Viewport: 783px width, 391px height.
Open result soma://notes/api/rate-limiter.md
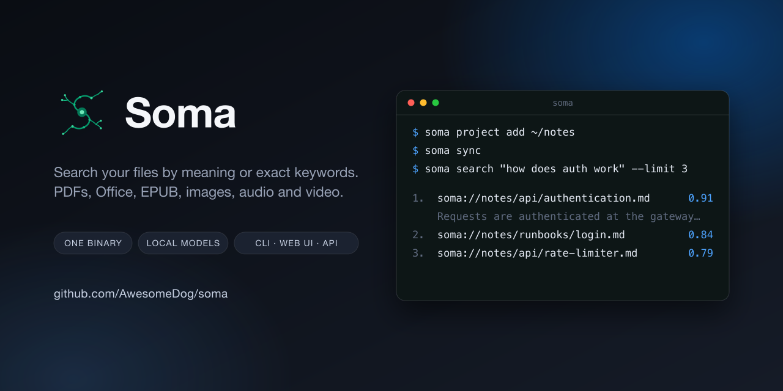[537, 253]
